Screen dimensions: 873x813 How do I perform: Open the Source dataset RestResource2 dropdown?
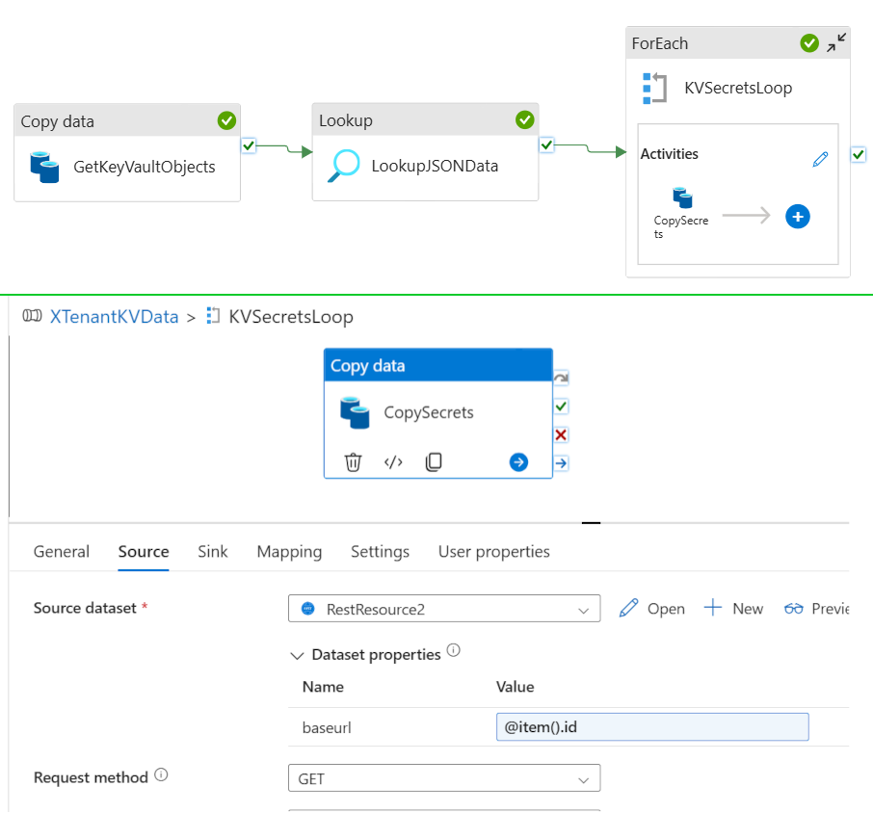(444, 609)
